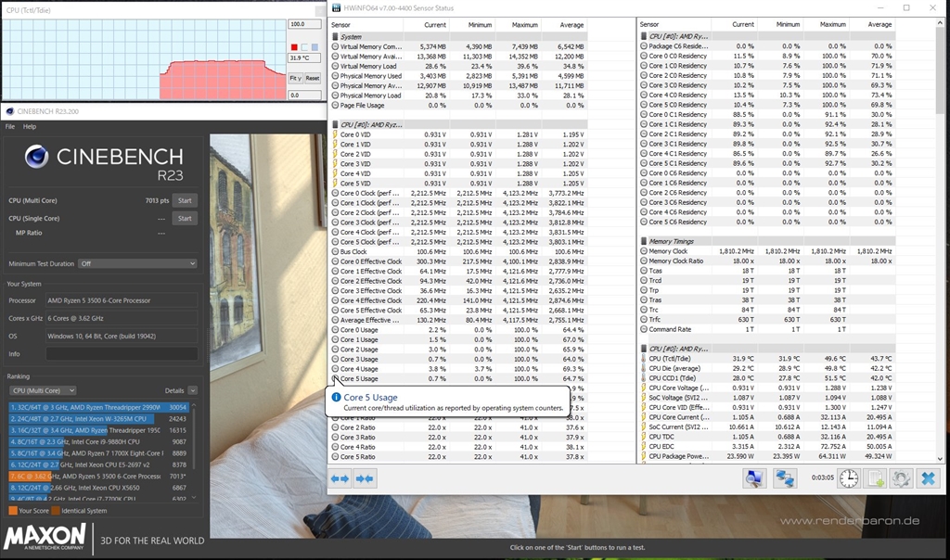950x560 pixels.
Task: Expand ranking Details with the chevron button
Action: [193, 390]
